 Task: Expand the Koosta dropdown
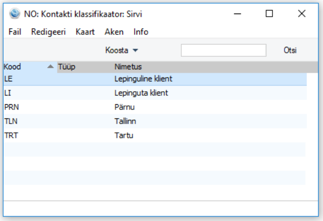121,51
